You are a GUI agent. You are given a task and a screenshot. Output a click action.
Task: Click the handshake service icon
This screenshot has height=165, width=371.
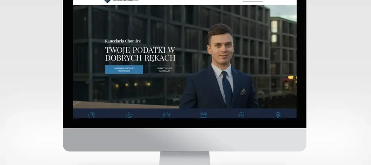129,115
